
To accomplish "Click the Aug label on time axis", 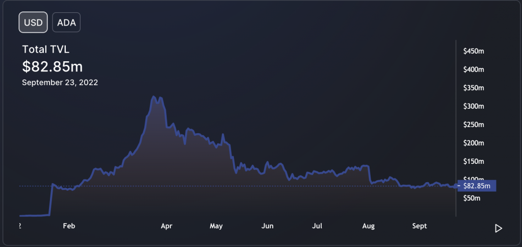I will point(368,226).
